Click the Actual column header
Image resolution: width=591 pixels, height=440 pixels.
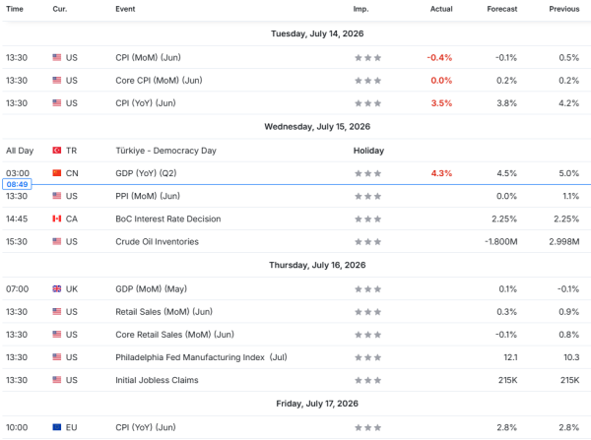[x=441, y=9]
